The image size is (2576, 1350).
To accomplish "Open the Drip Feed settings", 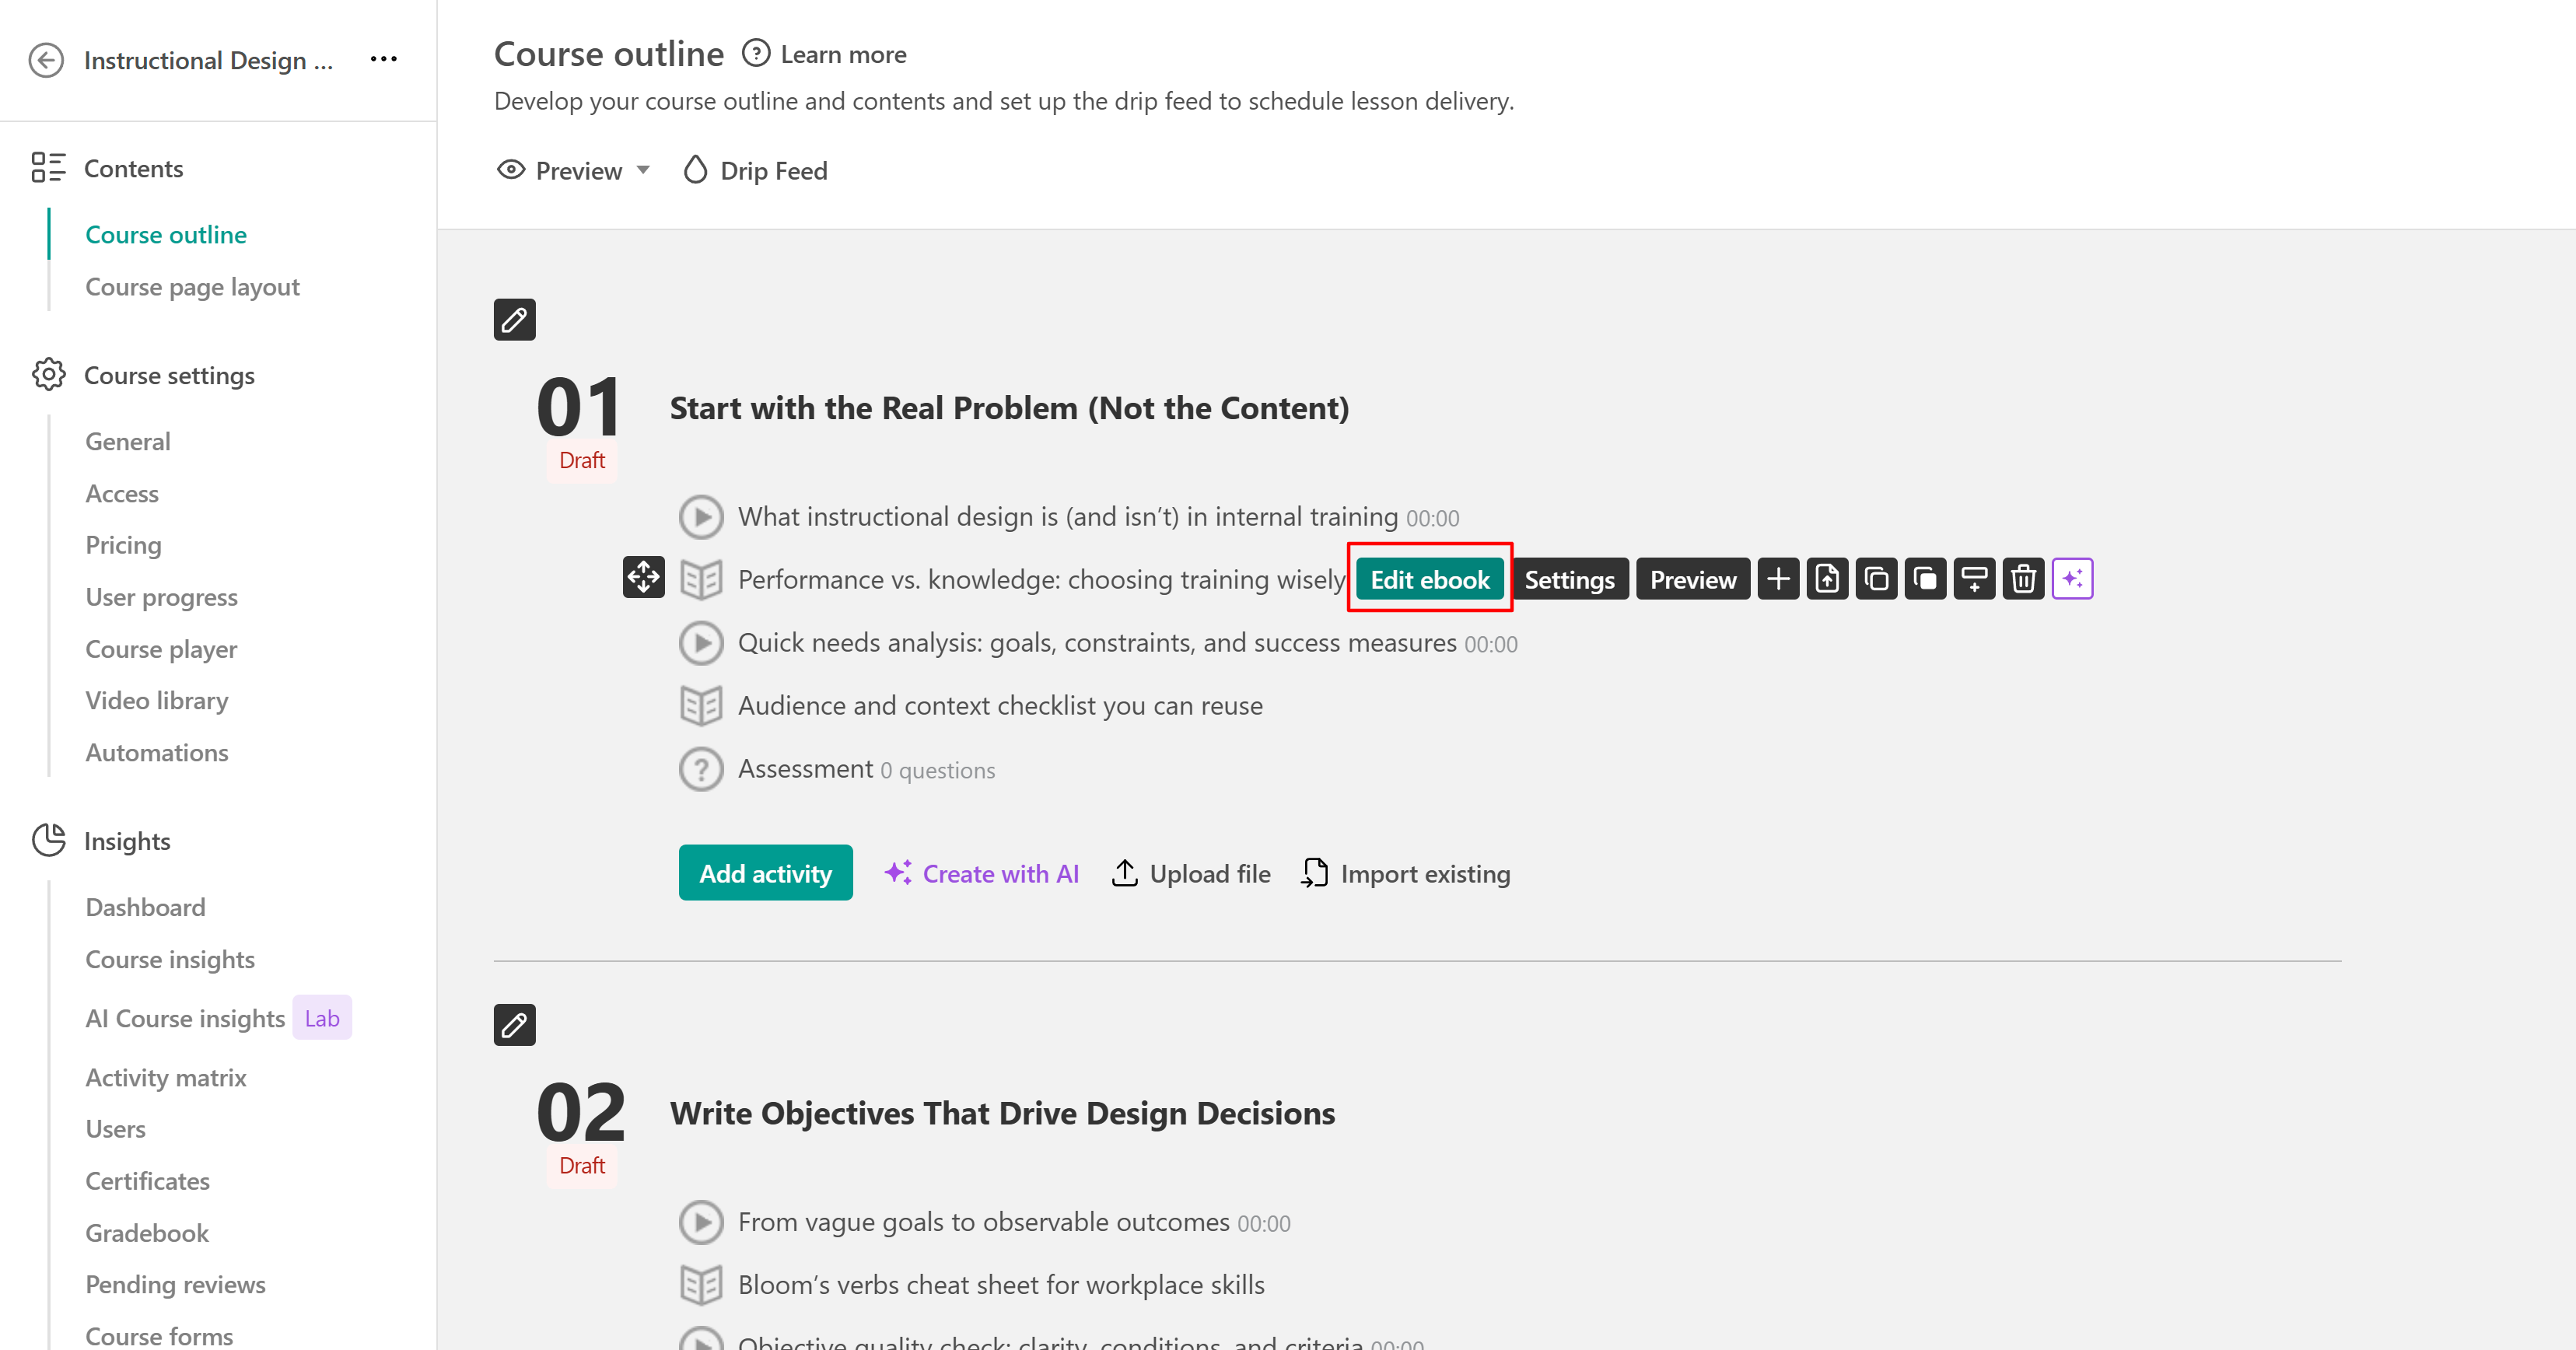I will tap(755, 170).
